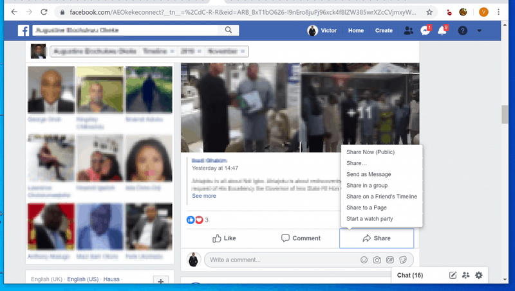Select Send as Message
Viewport: 515px width, 291px height.
pos(368,174)
